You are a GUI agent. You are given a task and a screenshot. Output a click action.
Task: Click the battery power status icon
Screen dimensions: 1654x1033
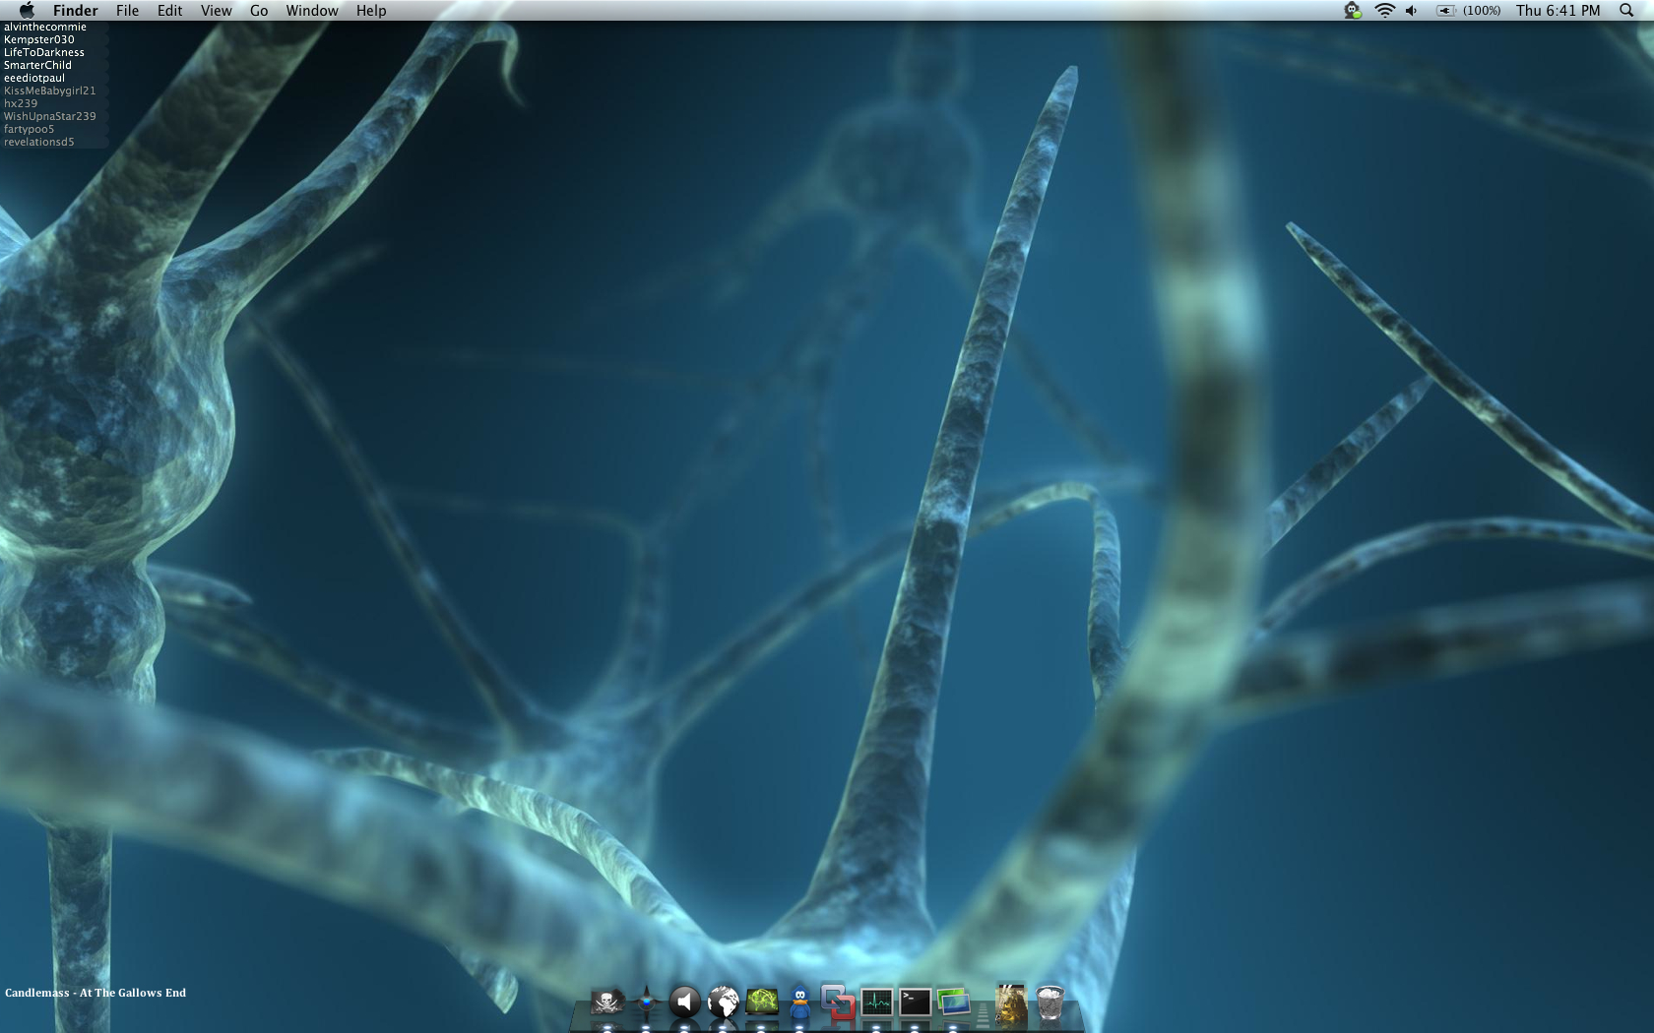(1445, 10)
